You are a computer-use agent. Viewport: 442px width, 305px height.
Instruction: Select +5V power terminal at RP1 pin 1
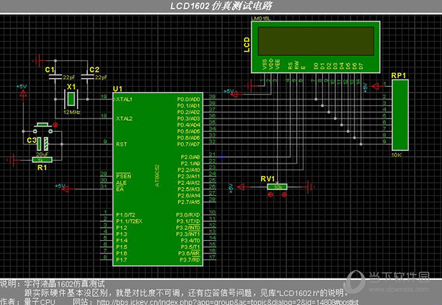(375, 86)
